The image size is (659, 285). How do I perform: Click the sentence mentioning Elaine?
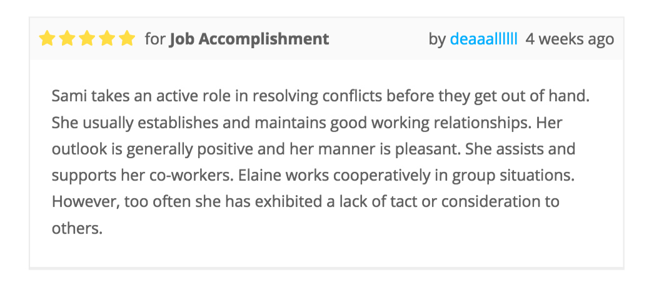[406, 176]
